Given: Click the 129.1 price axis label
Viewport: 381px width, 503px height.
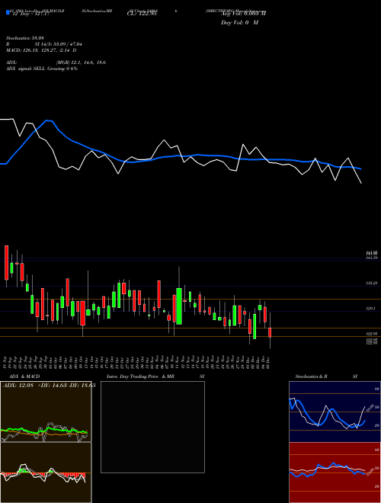Looking at the screenshot, I should (x=371, y=309).
